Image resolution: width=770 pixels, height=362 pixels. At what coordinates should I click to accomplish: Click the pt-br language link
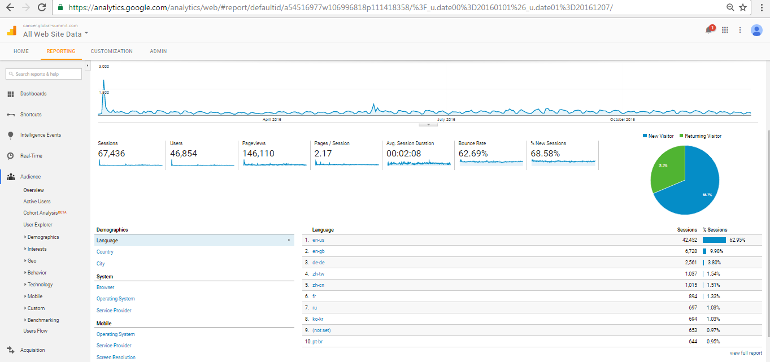[318, 342]
